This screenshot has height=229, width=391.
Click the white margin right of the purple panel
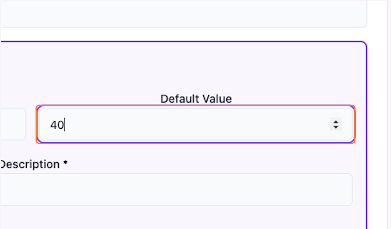tap(373, 130)
